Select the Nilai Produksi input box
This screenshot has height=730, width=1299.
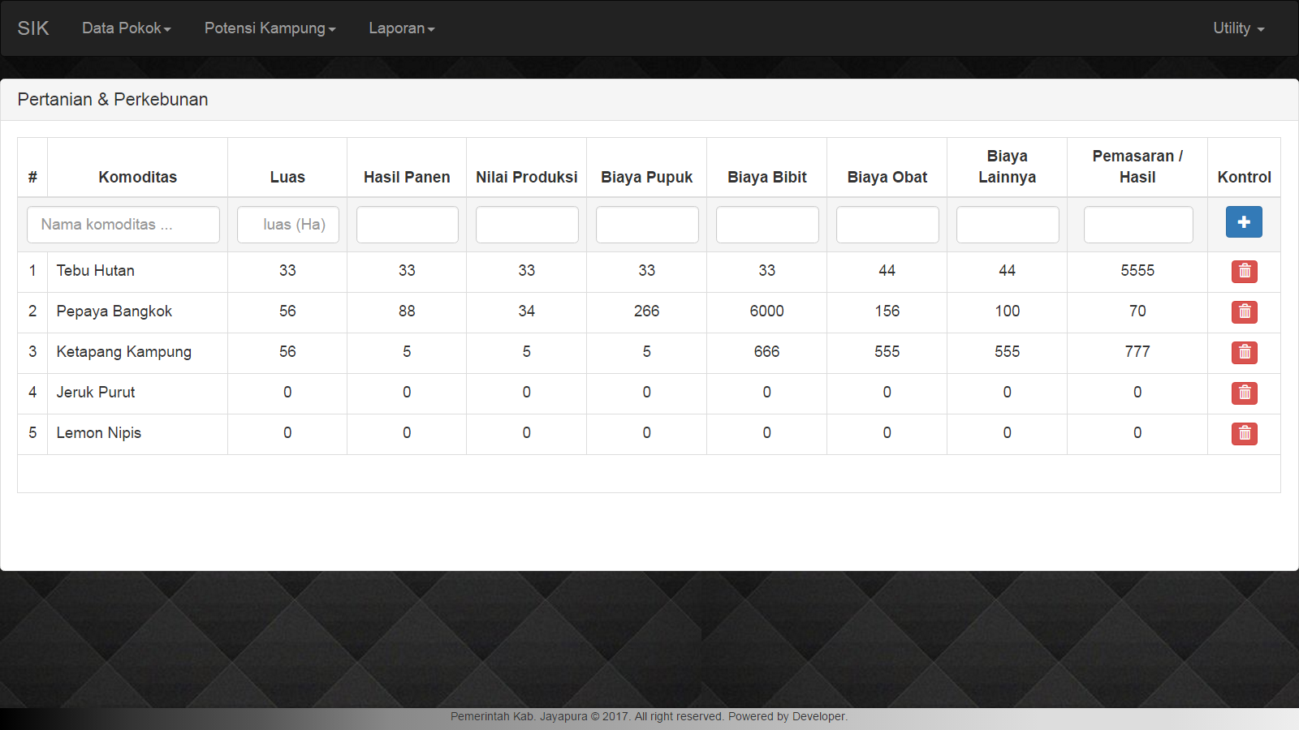527,225
